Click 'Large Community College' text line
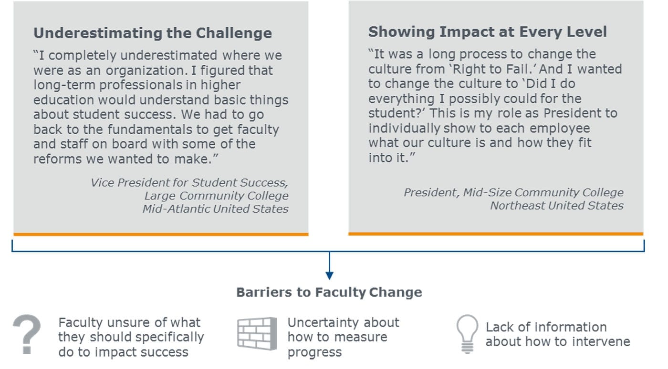This screenshot has width=668, height=369. 217,196
